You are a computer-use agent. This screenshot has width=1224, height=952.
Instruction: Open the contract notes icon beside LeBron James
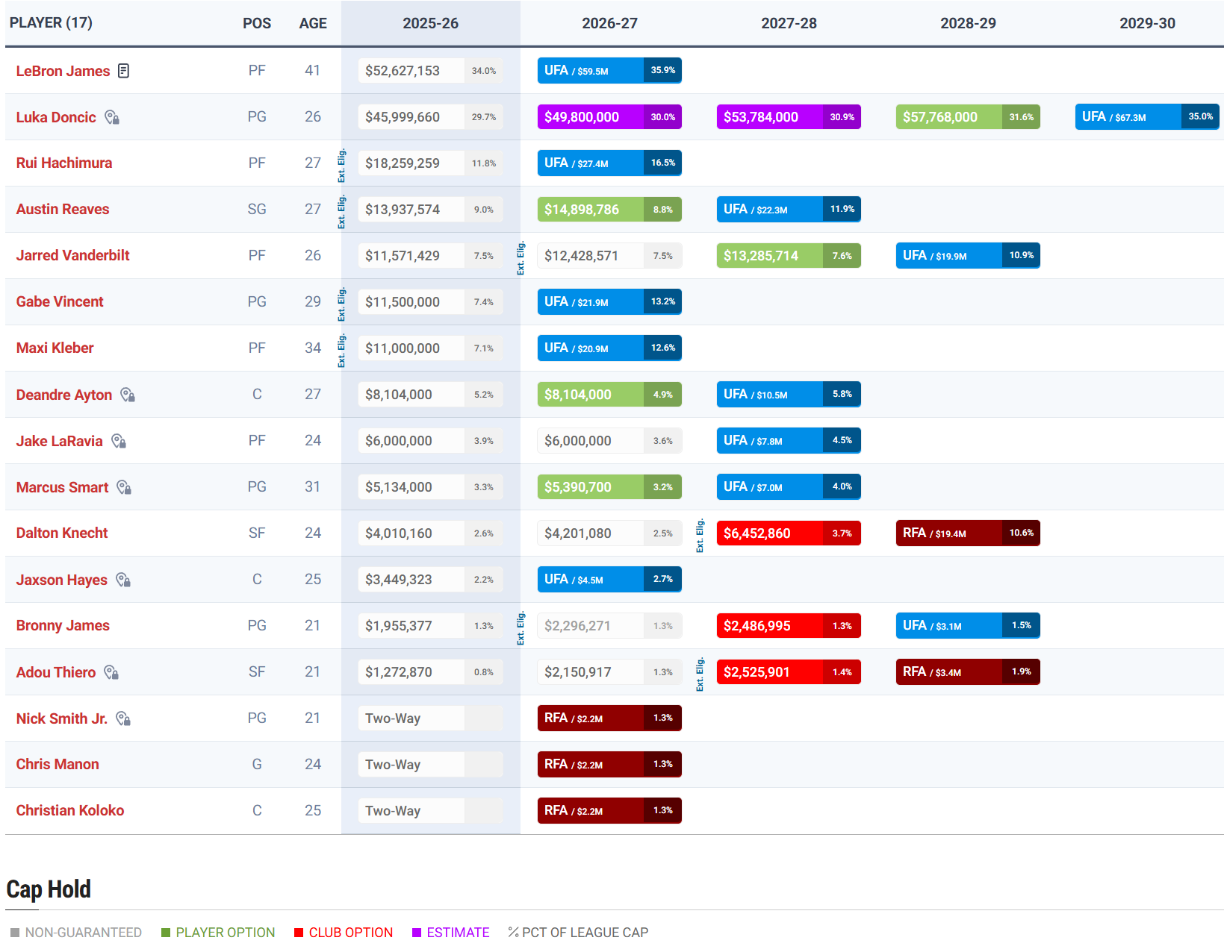[x=124, y=71]
